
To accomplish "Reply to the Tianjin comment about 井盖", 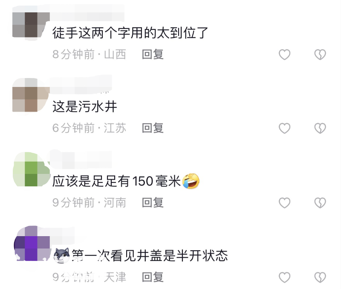I will (x=153, y=277).
